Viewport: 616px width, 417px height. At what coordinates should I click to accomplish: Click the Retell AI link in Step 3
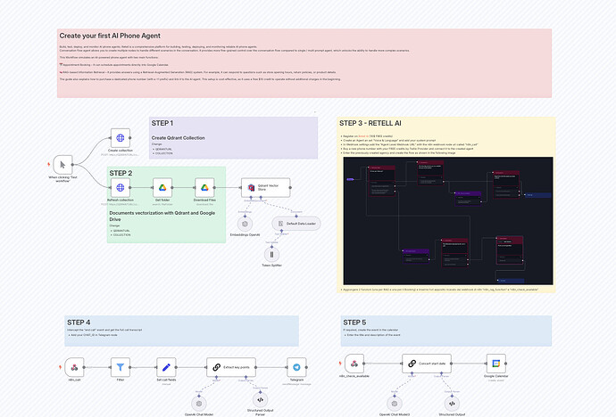click(x=363, y=136)
